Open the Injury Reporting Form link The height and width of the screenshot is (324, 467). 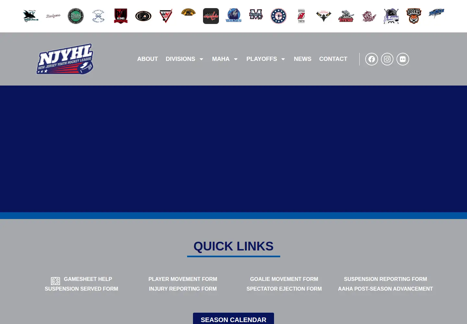click(183, 289)
